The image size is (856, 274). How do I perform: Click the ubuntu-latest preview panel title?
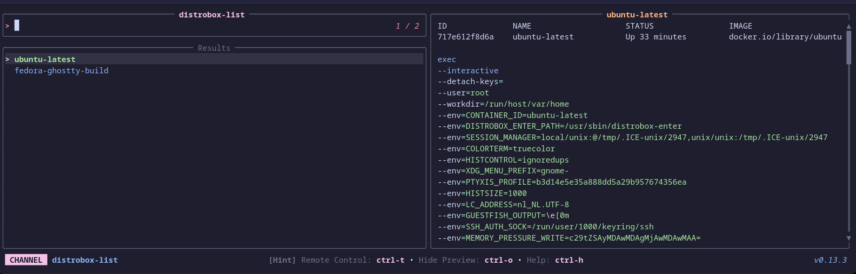click(x=637, y=15)
